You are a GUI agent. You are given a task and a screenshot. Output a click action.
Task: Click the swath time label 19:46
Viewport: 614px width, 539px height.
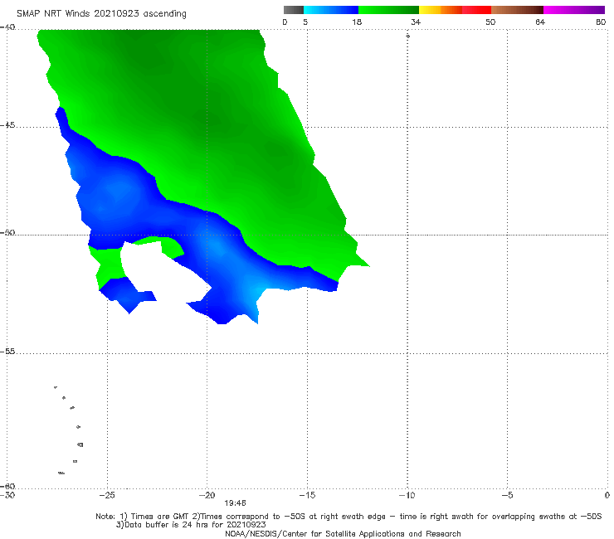tap(235, 503)
